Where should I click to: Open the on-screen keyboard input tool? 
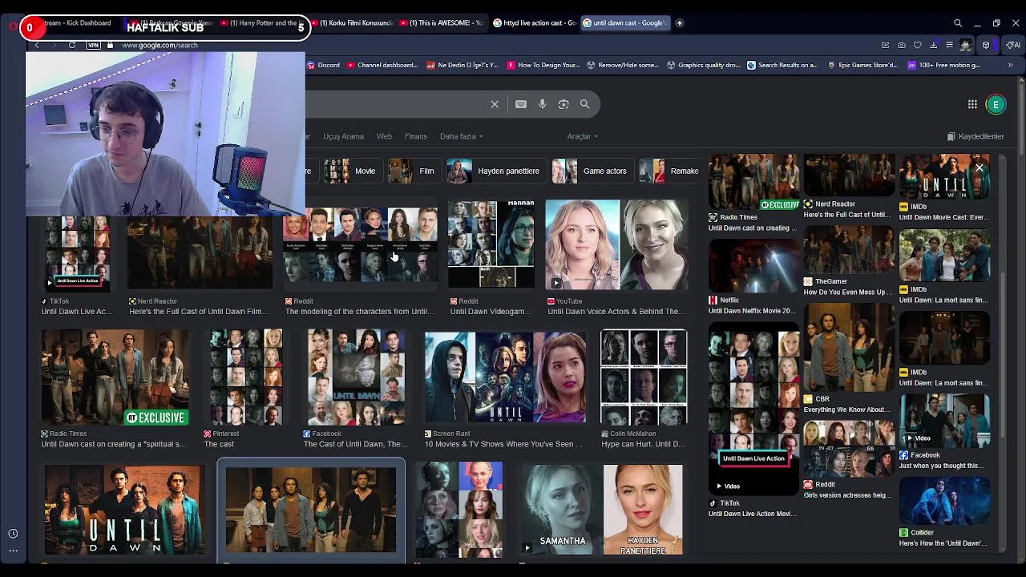[521, 104]
